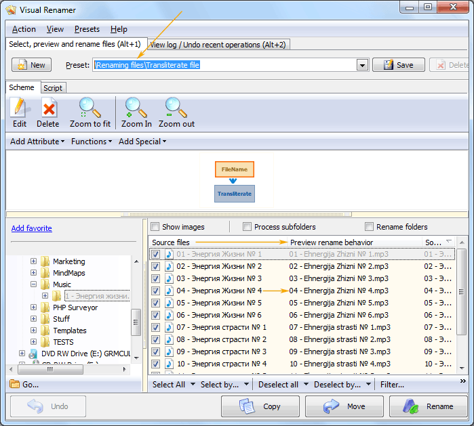Uncheck file 01 - Энергия Жизни № 1

[x=155, y=254]
